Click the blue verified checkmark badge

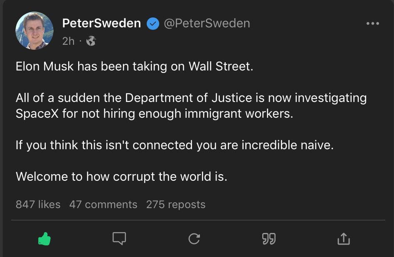pos(153,24)
